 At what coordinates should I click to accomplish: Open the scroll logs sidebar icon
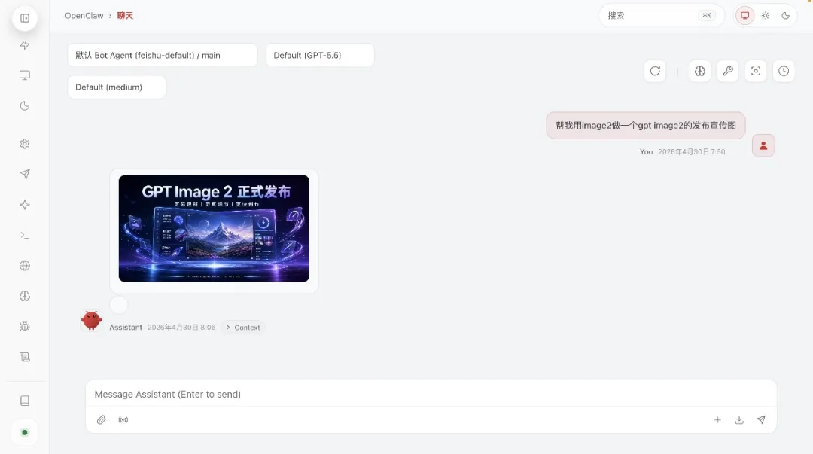(x=24, y=357)
